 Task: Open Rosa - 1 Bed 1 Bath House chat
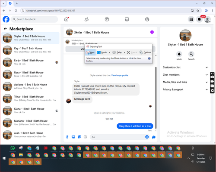[x=30, y=74]
